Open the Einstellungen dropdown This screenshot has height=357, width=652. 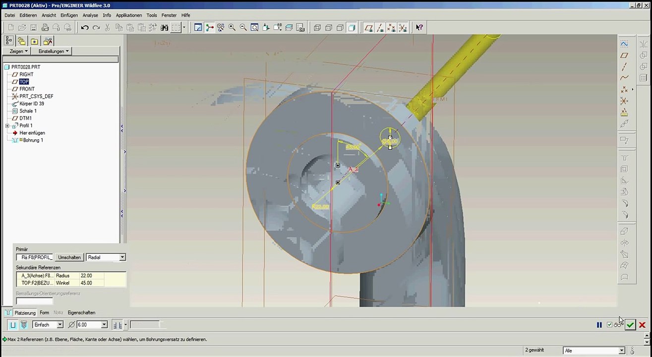coord(54,51)
